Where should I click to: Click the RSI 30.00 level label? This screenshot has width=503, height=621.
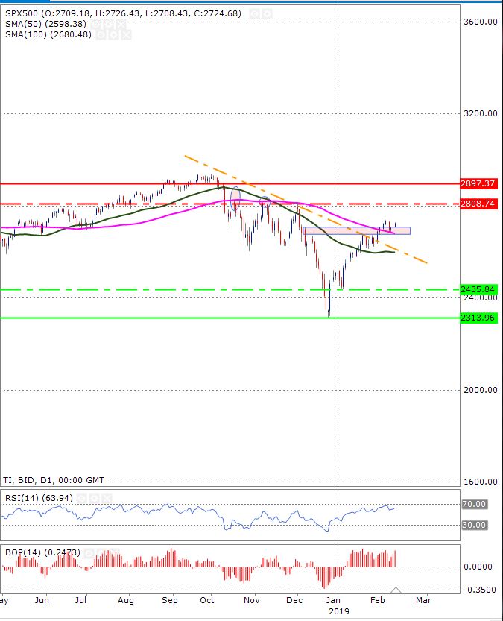point(474,525)
